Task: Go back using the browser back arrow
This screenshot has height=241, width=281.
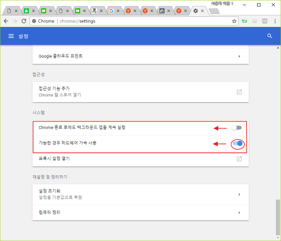Action: click(x=6, y=21)
